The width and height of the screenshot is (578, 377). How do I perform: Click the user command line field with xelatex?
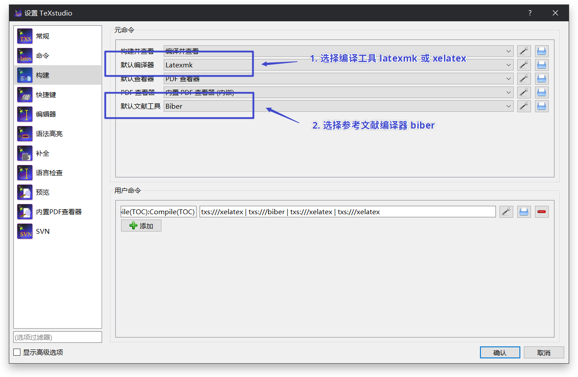click(x=348, y=212)
